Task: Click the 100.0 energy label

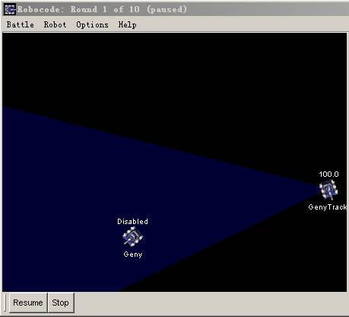Action: 328,174
